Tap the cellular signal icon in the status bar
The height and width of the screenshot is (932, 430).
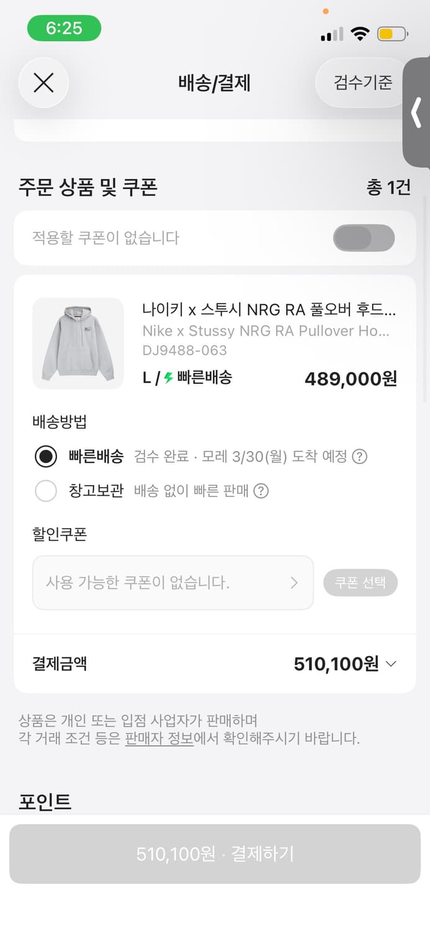click(x=331, y=34)
